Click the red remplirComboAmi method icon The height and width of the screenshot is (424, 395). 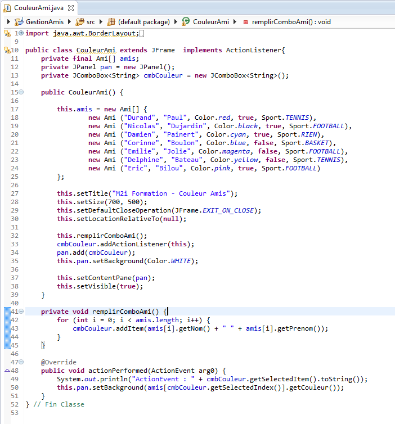[x=245, y=22]
